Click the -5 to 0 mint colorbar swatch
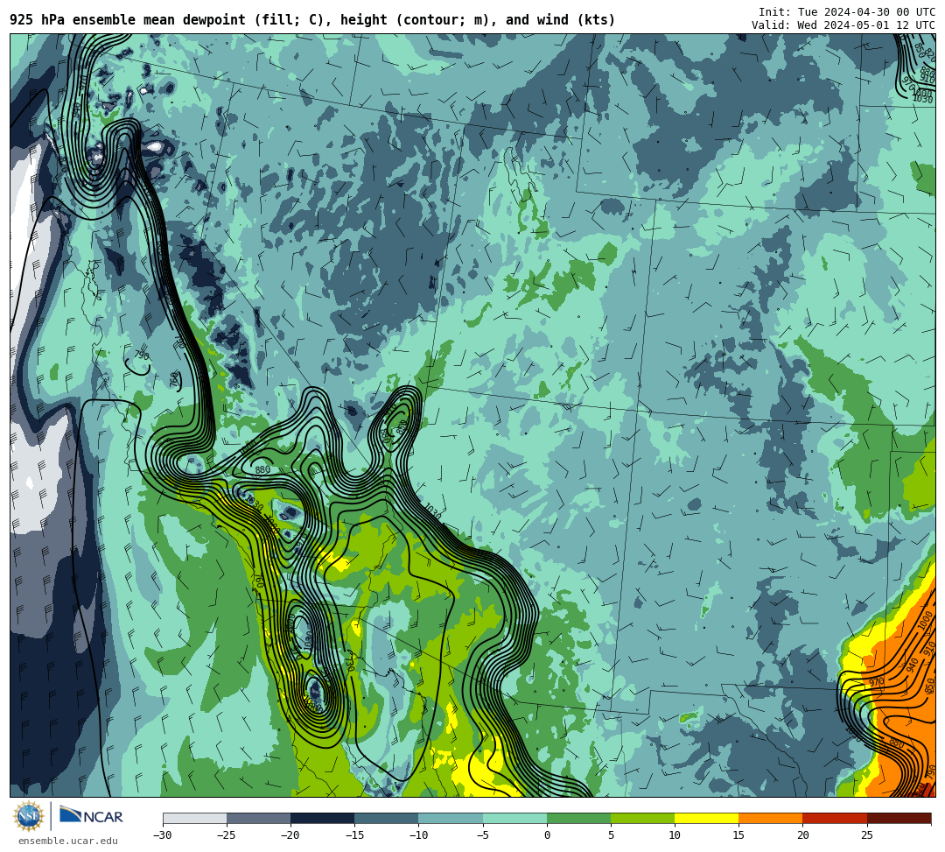 514,818
